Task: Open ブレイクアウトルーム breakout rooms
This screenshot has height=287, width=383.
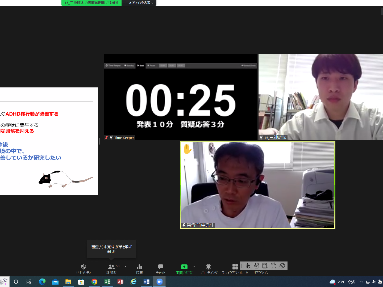Action: (235, 269)
